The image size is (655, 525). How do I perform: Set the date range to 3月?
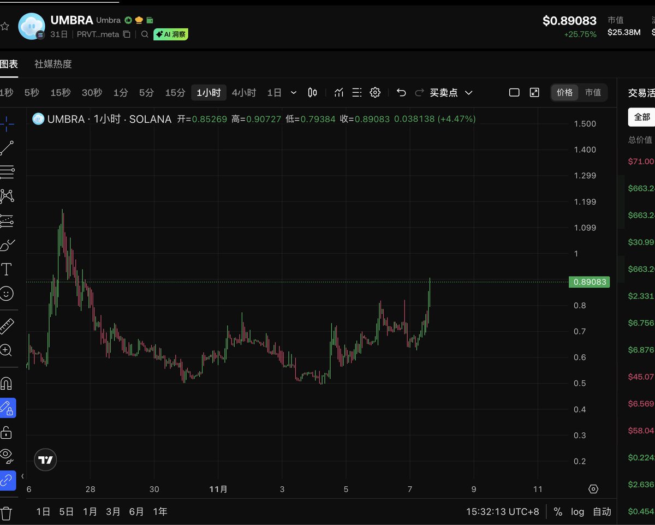pos(114,512)
